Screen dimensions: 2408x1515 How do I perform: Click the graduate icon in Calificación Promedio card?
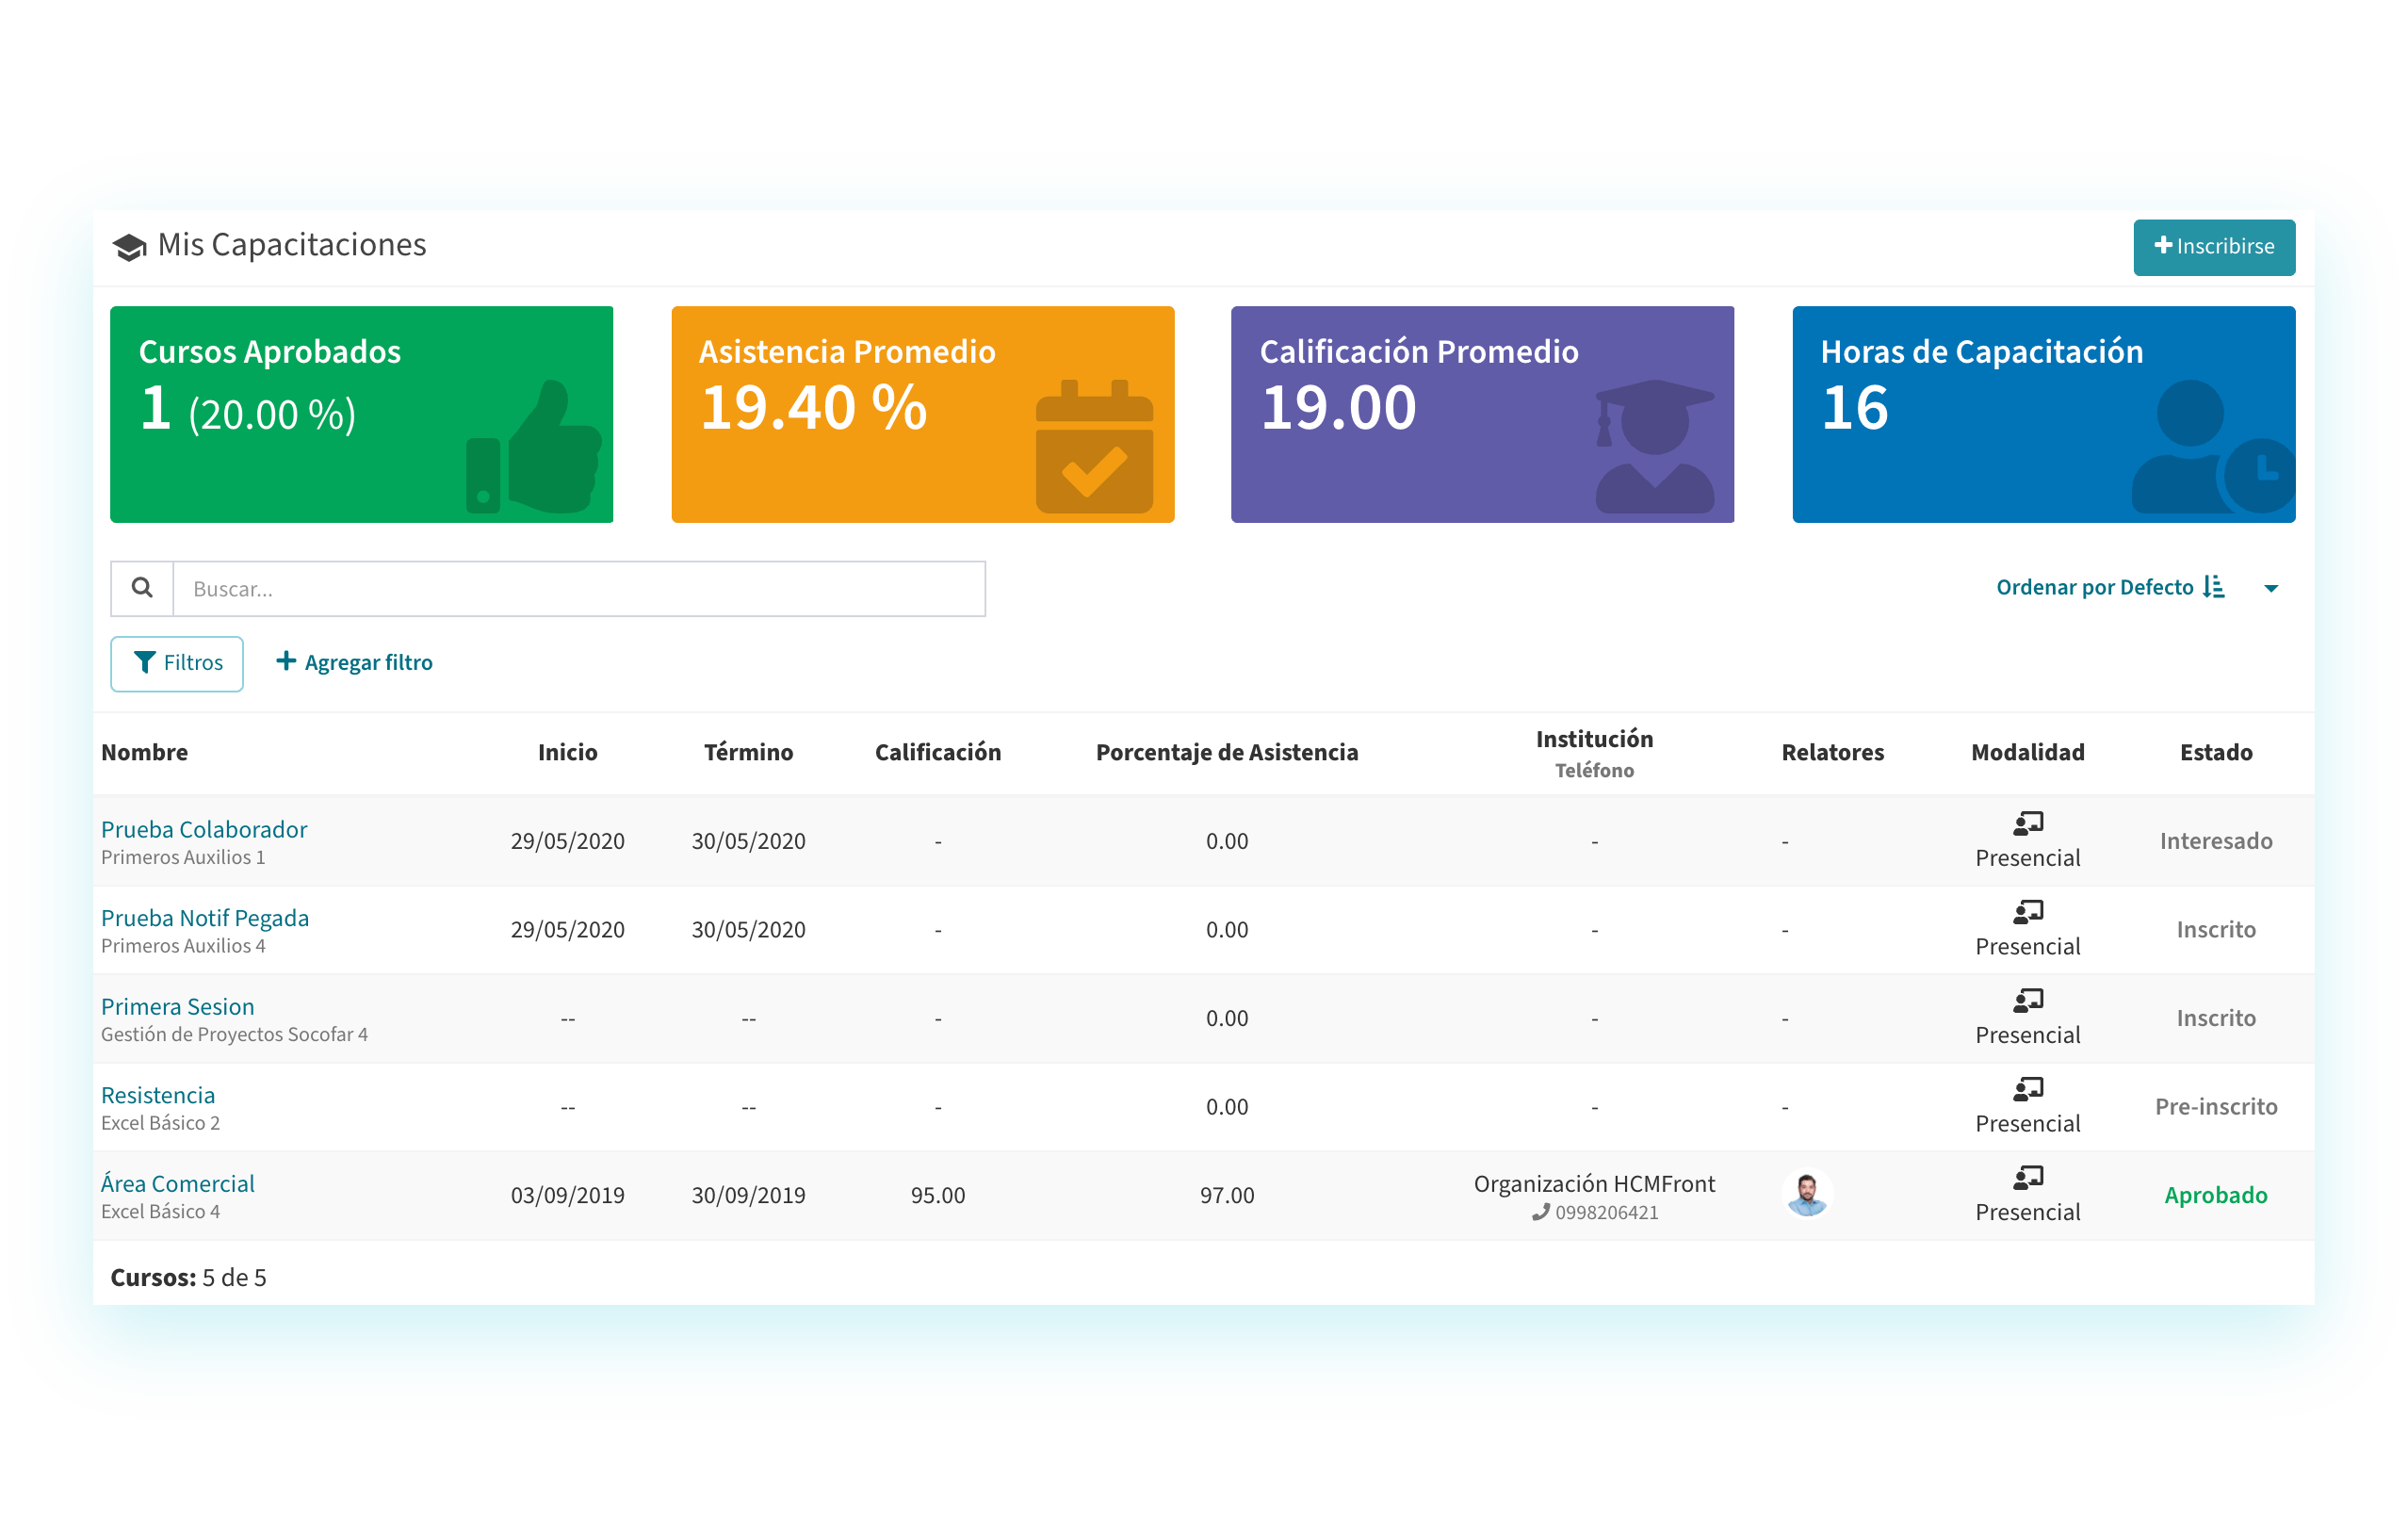coord(1654,447)
